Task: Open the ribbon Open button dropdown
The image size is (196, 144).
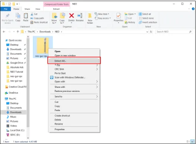Action: point(135,14)
